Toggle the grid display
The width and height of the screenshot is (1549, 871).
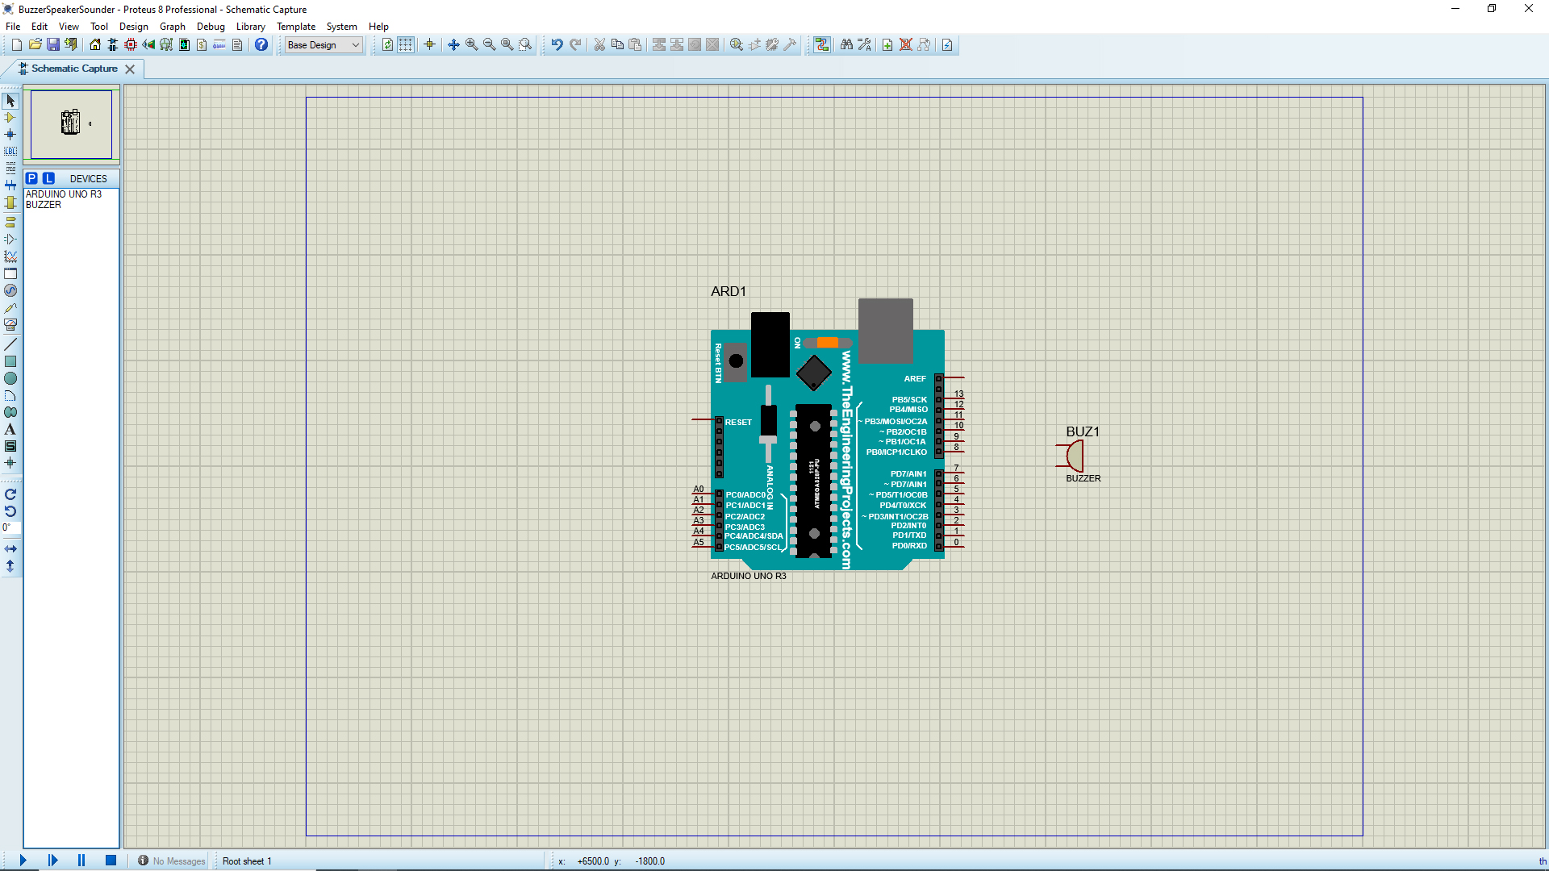(405, 44)
